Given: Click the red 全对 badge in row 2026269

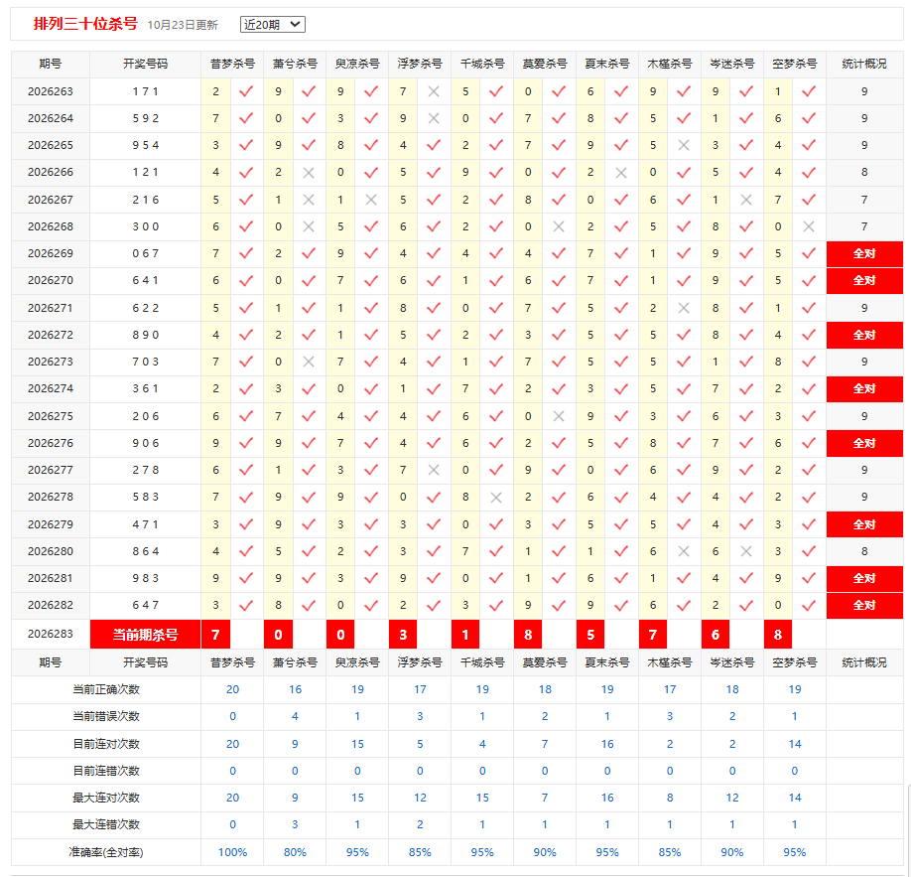Looking at the screenshot, I should pos(864,253).
